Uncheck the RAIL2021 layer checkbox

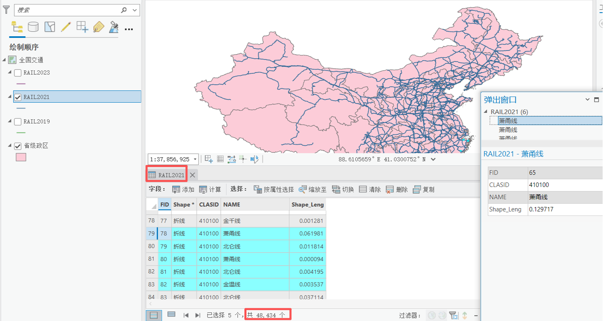pyautogui.click(x=18, y=97)
